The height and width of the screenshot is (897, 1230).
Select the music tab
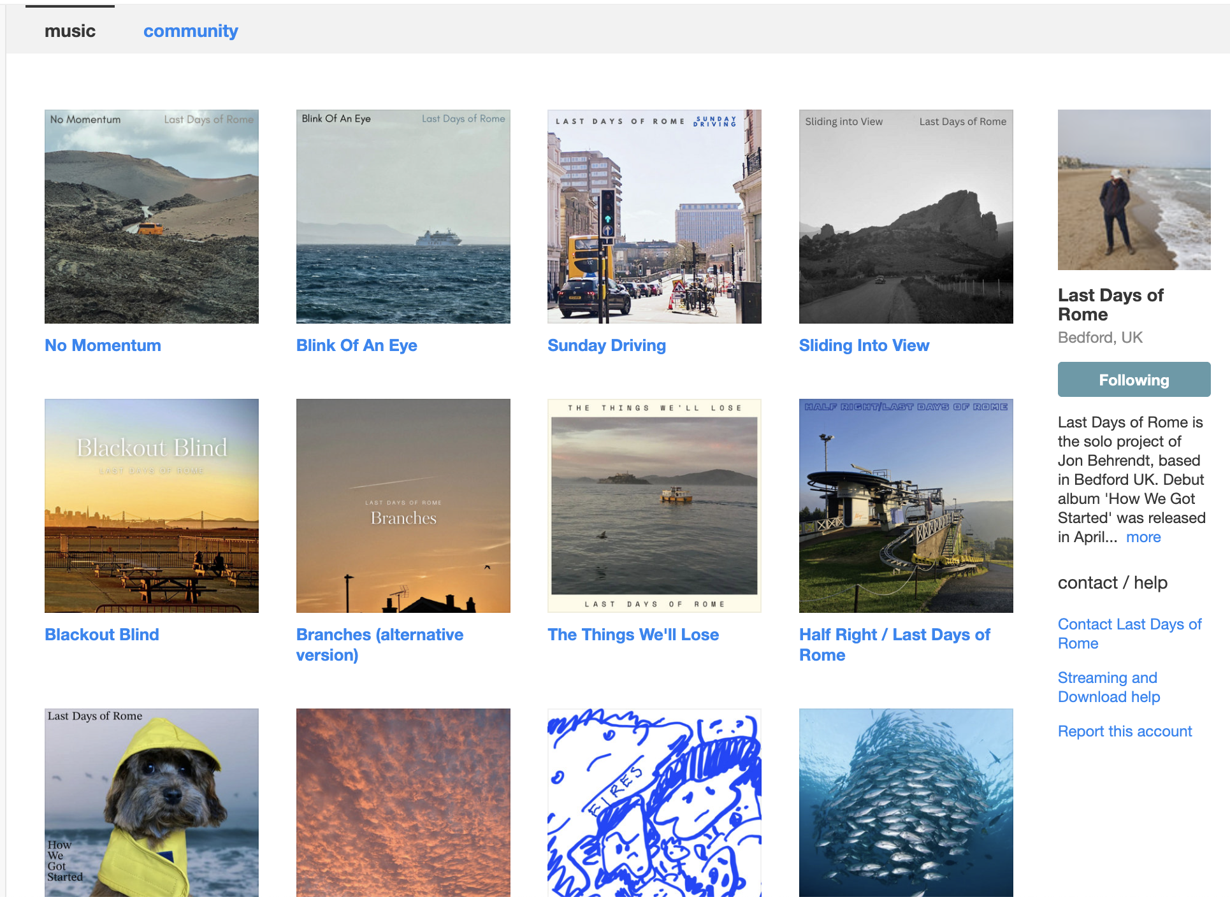click(70, 31)
